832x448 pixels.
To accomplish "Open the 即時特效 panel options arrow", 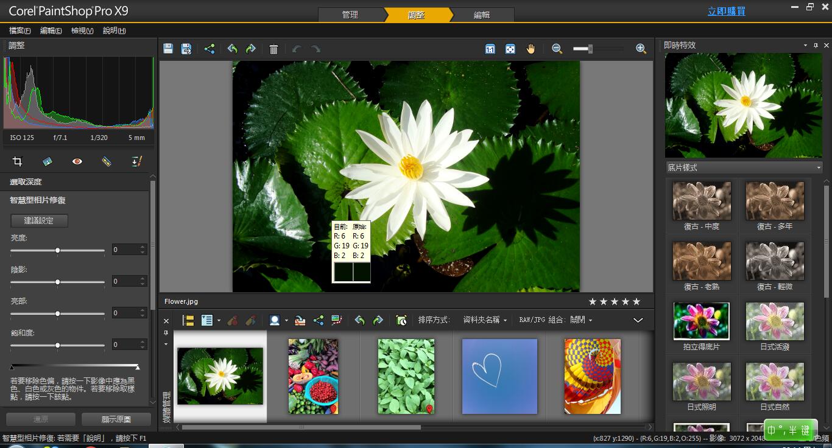I will click(805, 46).
